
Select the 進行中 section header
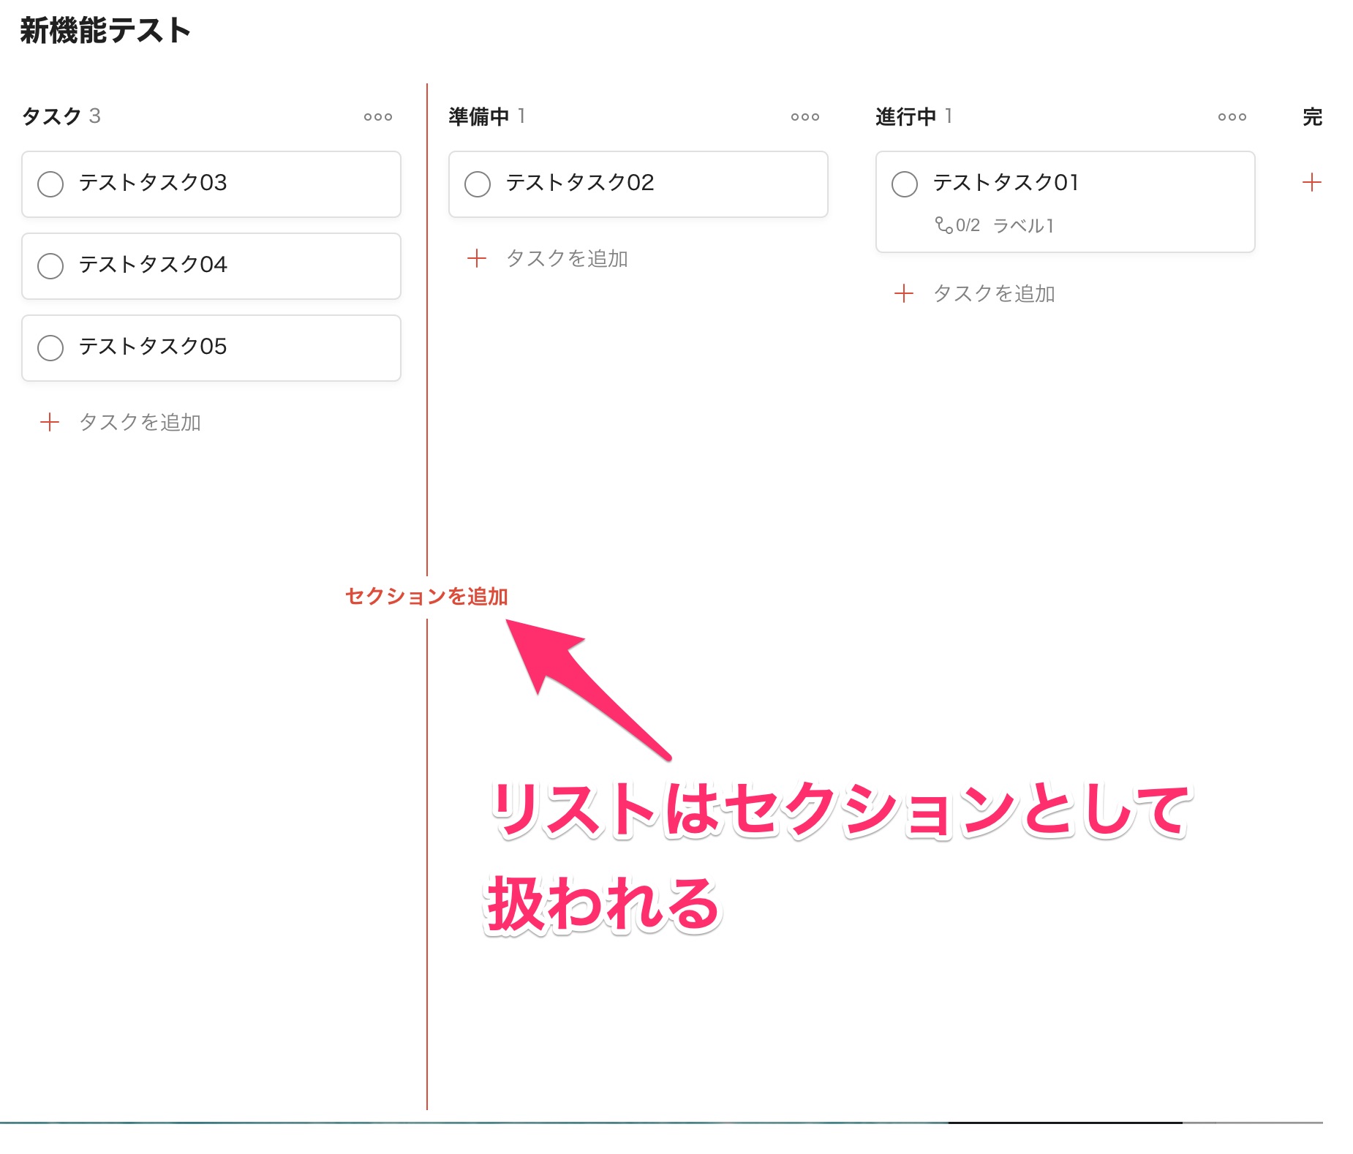[906, 116]
